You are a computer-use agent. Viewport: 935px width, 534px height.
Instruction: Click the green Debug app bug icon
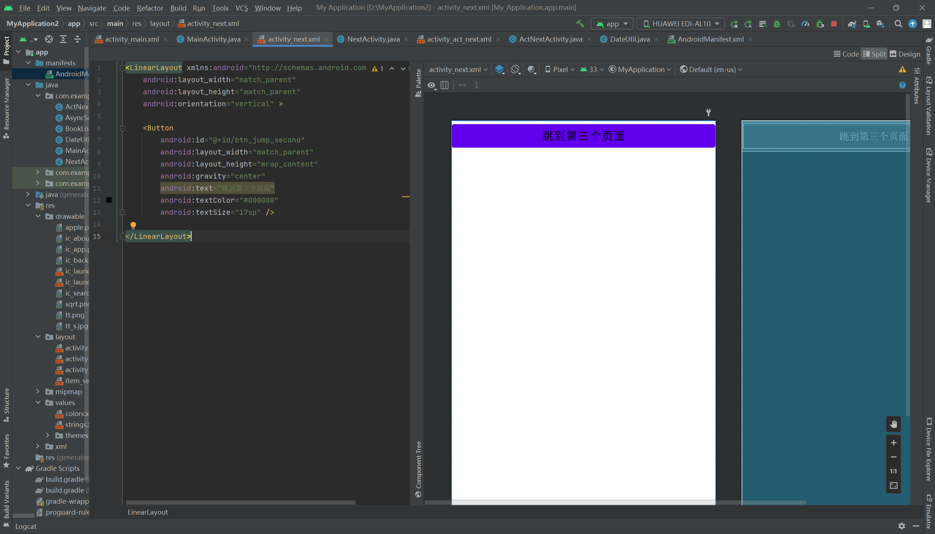pos(776,24)
